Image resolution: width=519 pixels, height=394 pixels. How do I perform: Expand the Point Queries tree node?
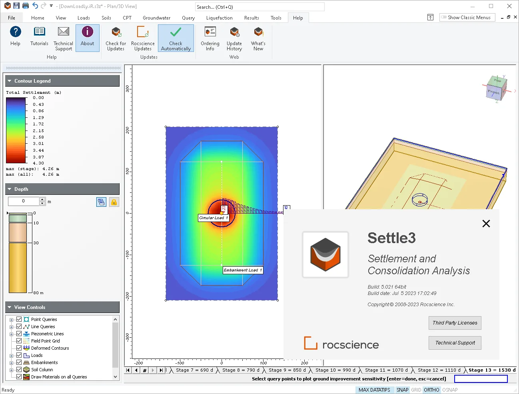11,320
